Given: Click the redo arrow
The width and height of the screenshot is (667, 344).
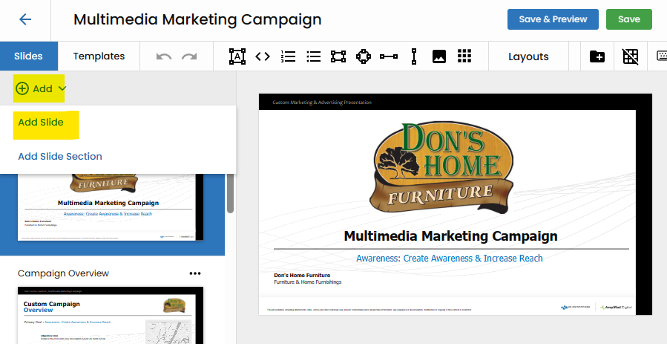Looking at the screenshot, I should (x=189, y=56).
